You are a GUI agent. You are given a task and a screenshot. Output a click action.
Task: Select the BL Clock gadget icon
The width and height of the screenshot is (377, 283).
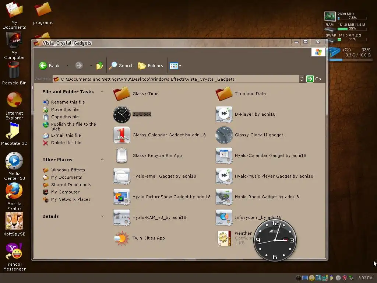(x=121, y=114)
